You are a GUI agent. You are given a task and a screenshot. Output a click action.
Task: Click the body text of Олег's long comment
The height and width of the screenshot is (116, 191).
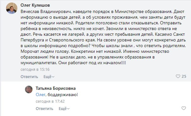click(103, 37)
